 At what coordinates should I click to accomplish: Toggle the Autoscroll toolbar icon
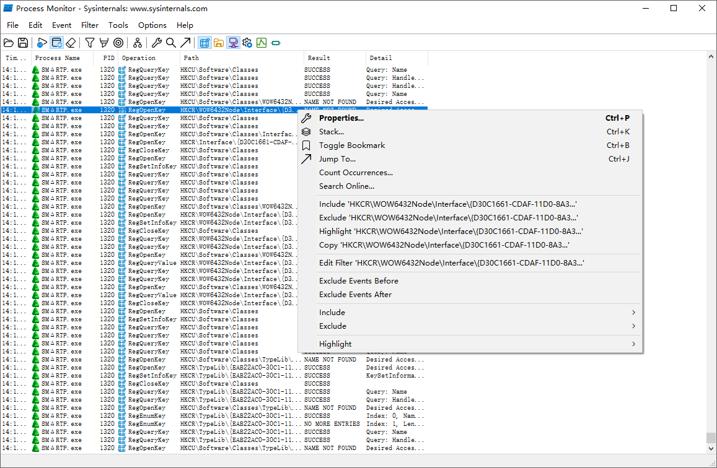click(56, 43)
